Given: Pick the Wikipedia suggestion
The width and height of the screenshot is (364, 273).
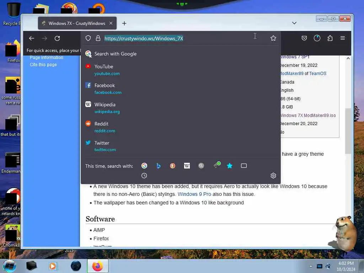Looking at the screenshot, I should (181, 108).
